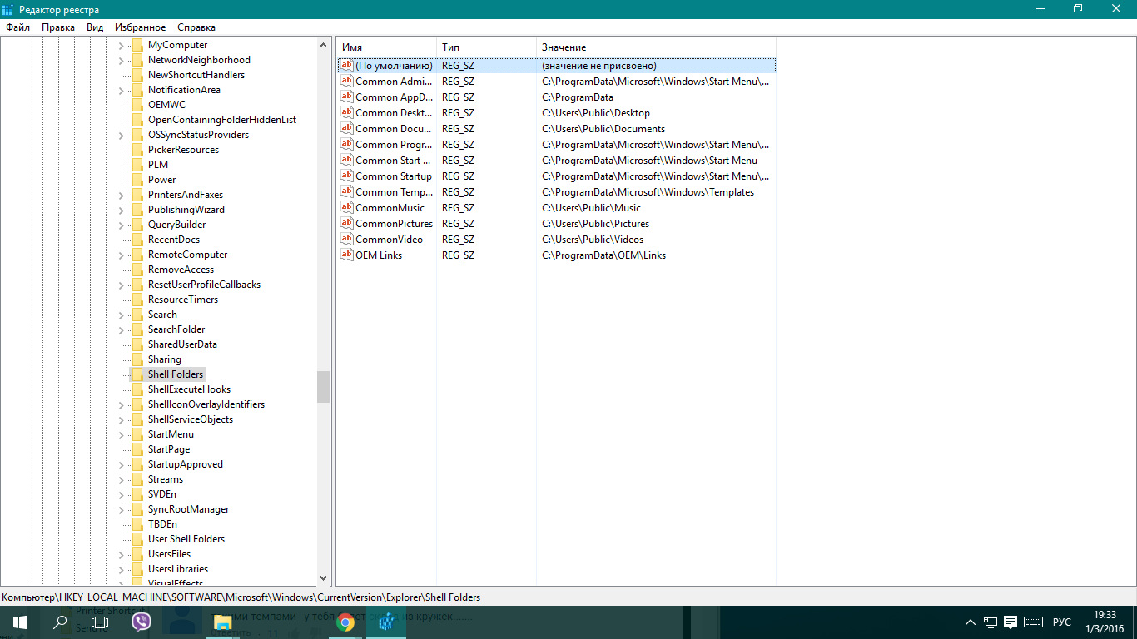Select the C:\Users\Public\Documents value cell

[x=603, y=128]
